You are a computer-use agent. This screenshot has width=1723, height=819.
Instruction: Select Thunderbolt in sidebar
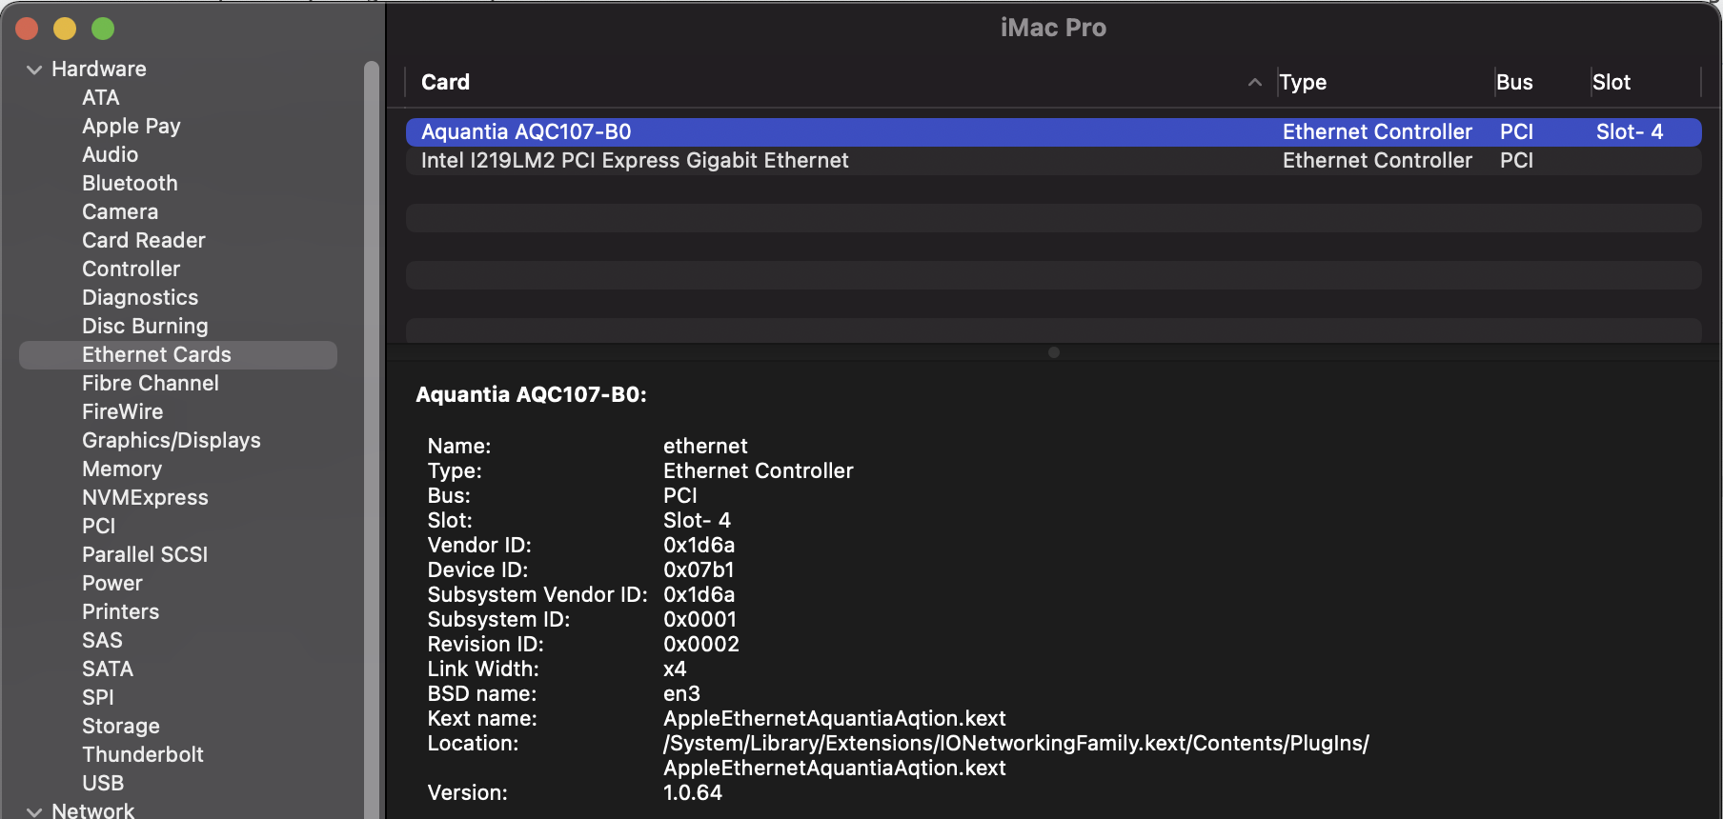pos(143,755)
